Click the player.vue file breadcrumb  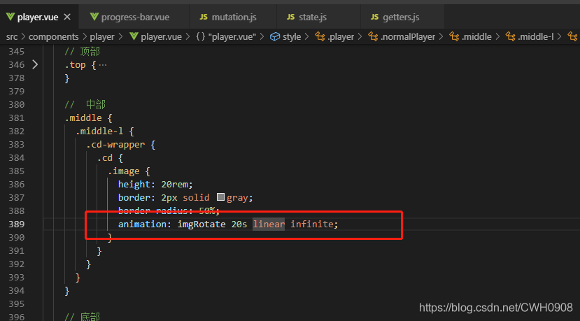(x=162, y=37)
